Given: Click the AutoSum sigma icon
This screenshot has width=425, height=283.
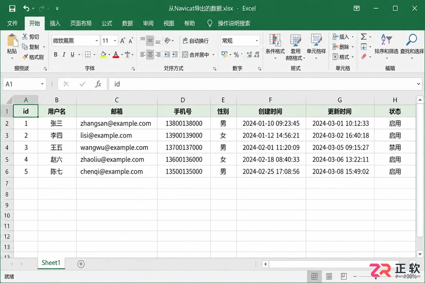Looking at the screenshot, I should [x=364, y=37].
